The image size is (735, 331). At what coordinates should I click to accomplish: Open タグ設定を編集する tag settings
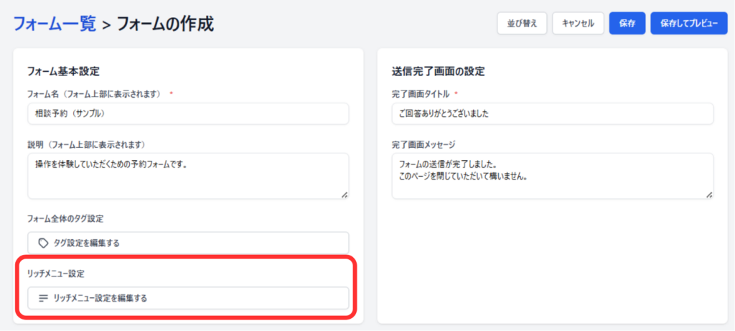(188, 243)
